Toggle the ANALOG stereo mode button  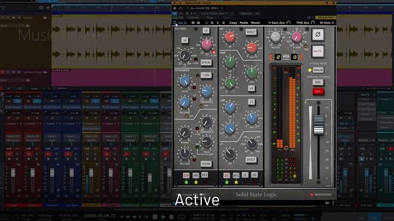click(318, 70)
